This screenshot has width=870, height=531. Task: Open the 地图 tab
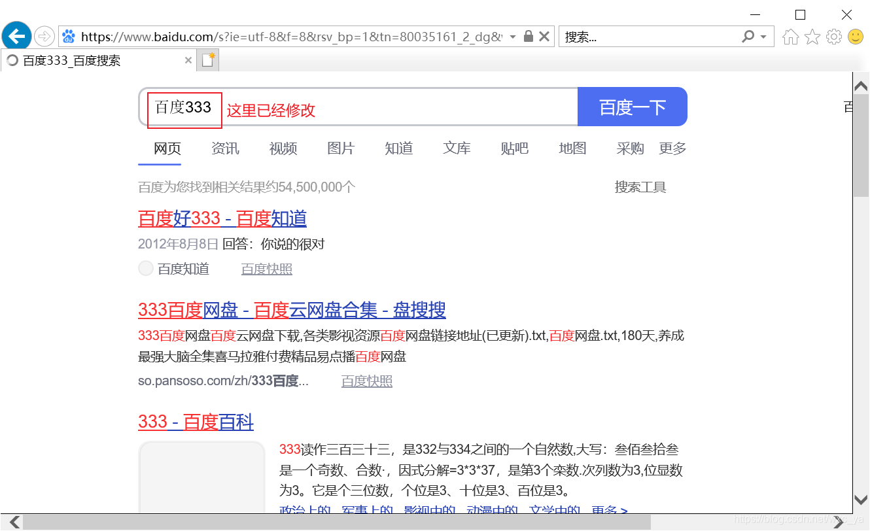(572, 148)
